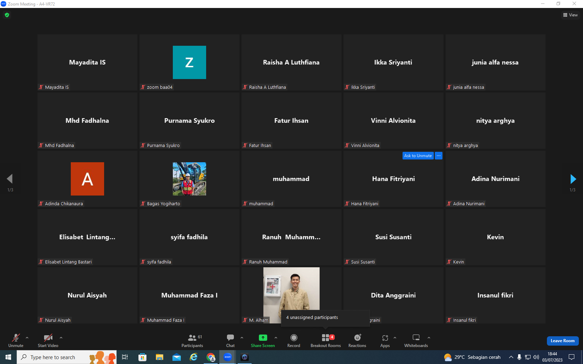Start recording with Record button

click(x=294, y=341)
